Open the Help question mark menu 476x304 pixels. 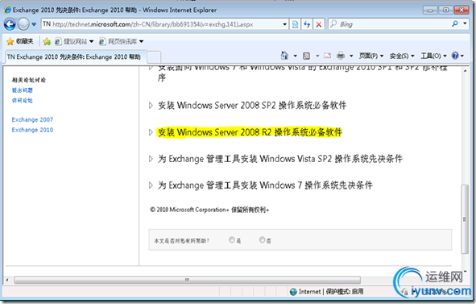pyautogui.click(x=457, y=56)
